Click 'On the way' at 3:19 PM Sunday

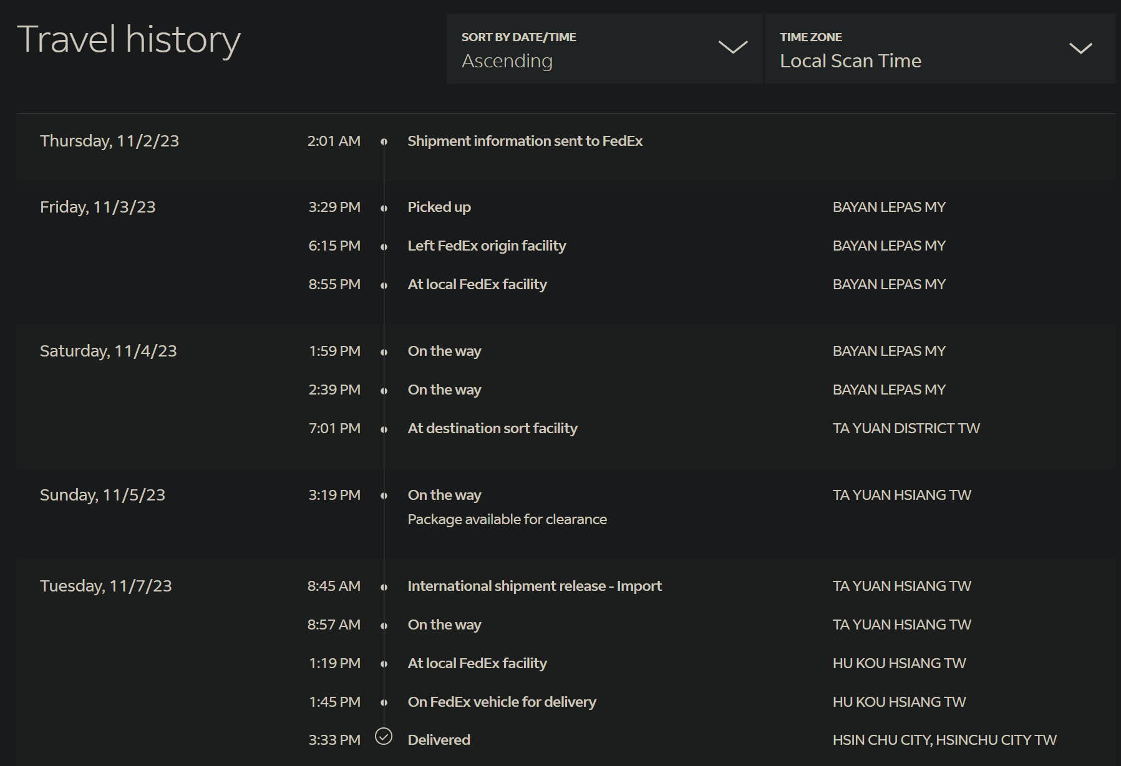pos(444,496)
